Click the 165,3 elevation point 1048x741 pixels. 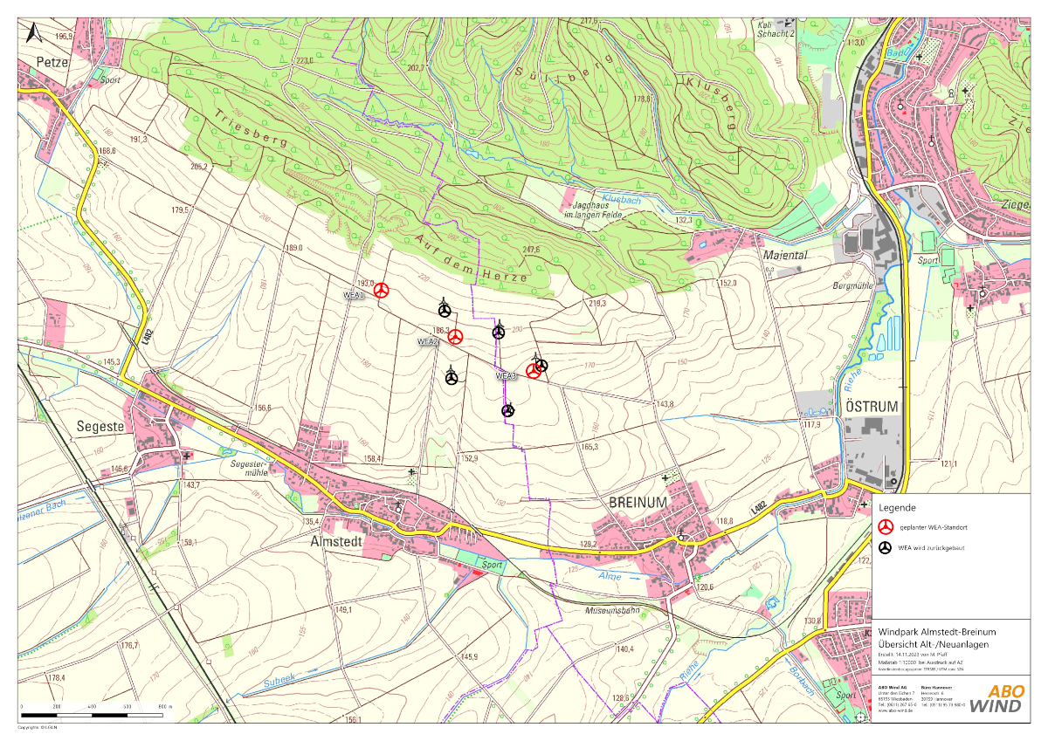coord(589,447)
